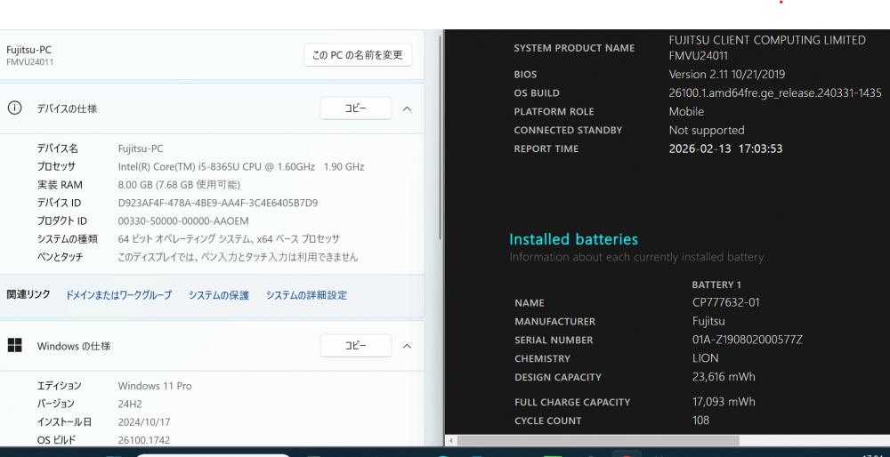
Task: Select the battery serial number 01A-Z190802000577Z
Action: [748, 340]
